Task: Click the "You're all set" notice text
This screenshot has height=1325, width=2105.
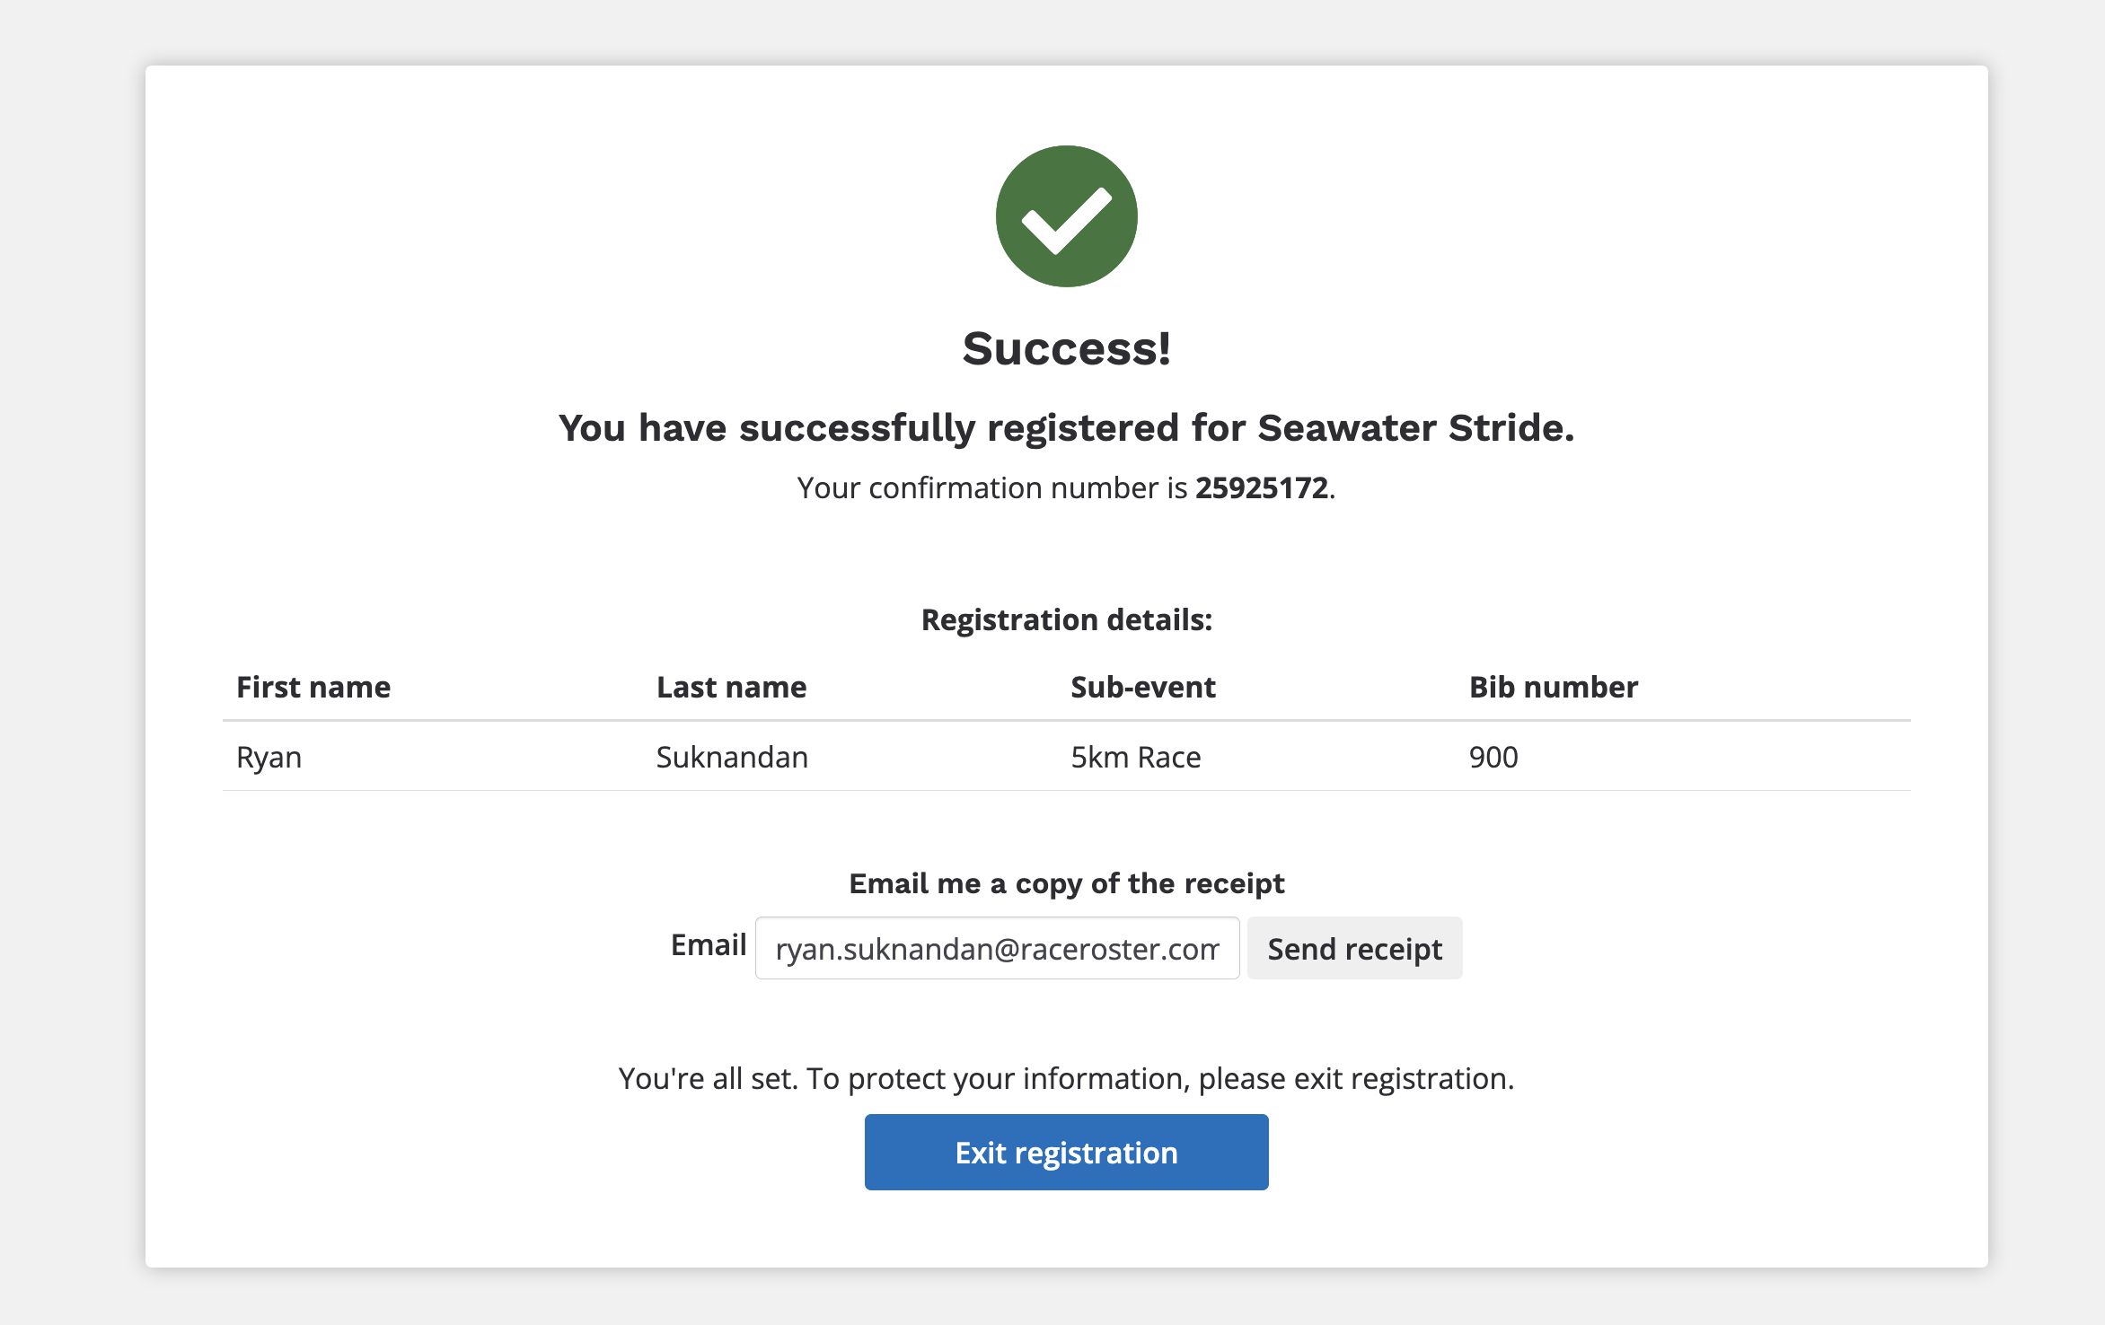Action: tap(1066, 1079)
